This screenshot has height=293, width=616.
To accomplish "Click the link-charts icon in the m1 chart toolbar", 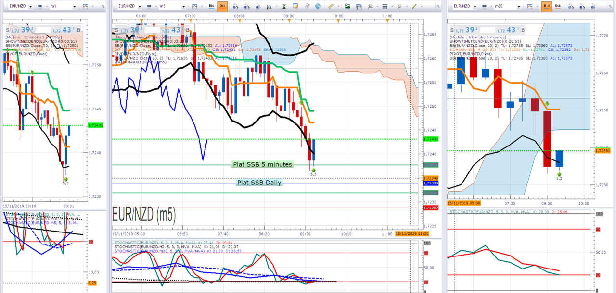I will [x=40, y=6].
